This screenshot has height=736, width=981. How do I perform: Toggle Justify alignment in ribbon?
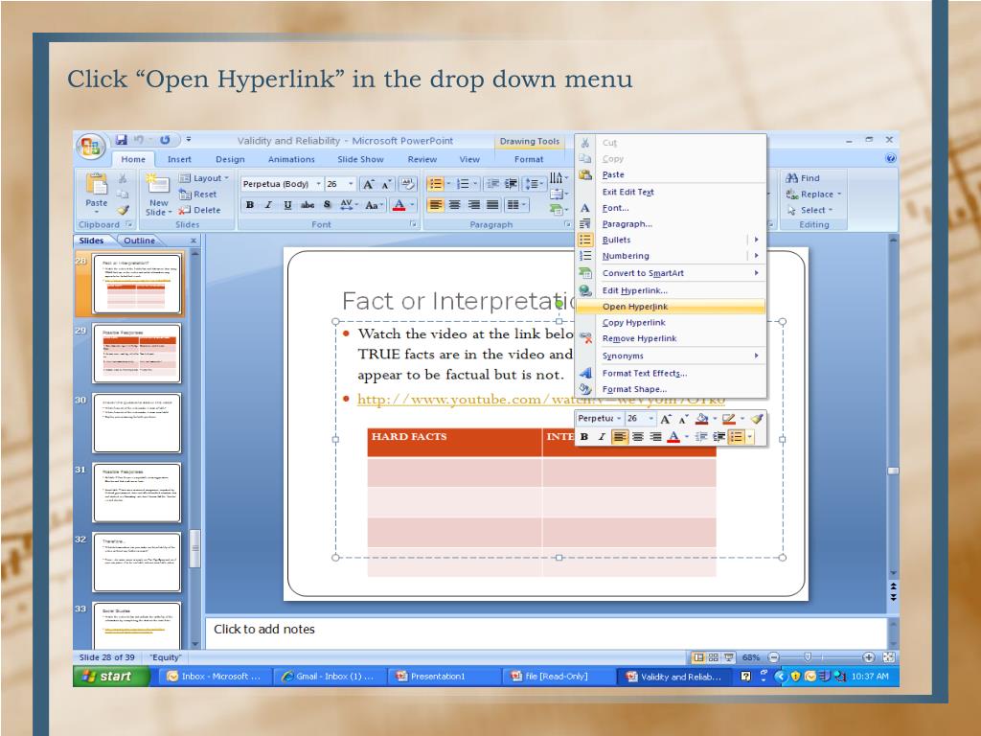tap(493, 205)
